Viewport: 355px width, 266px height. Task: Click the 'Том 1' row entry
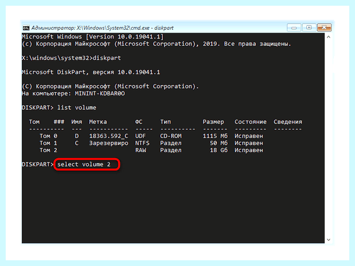(x=49, y=143)
